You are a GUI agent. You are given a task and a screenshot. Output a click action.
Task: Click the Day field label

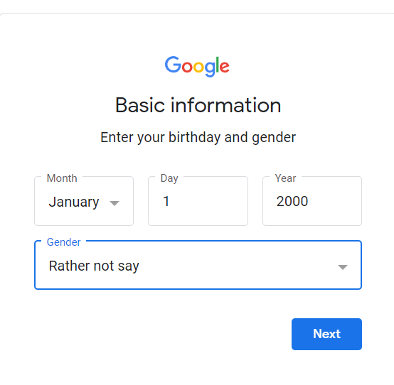point(169,178)
